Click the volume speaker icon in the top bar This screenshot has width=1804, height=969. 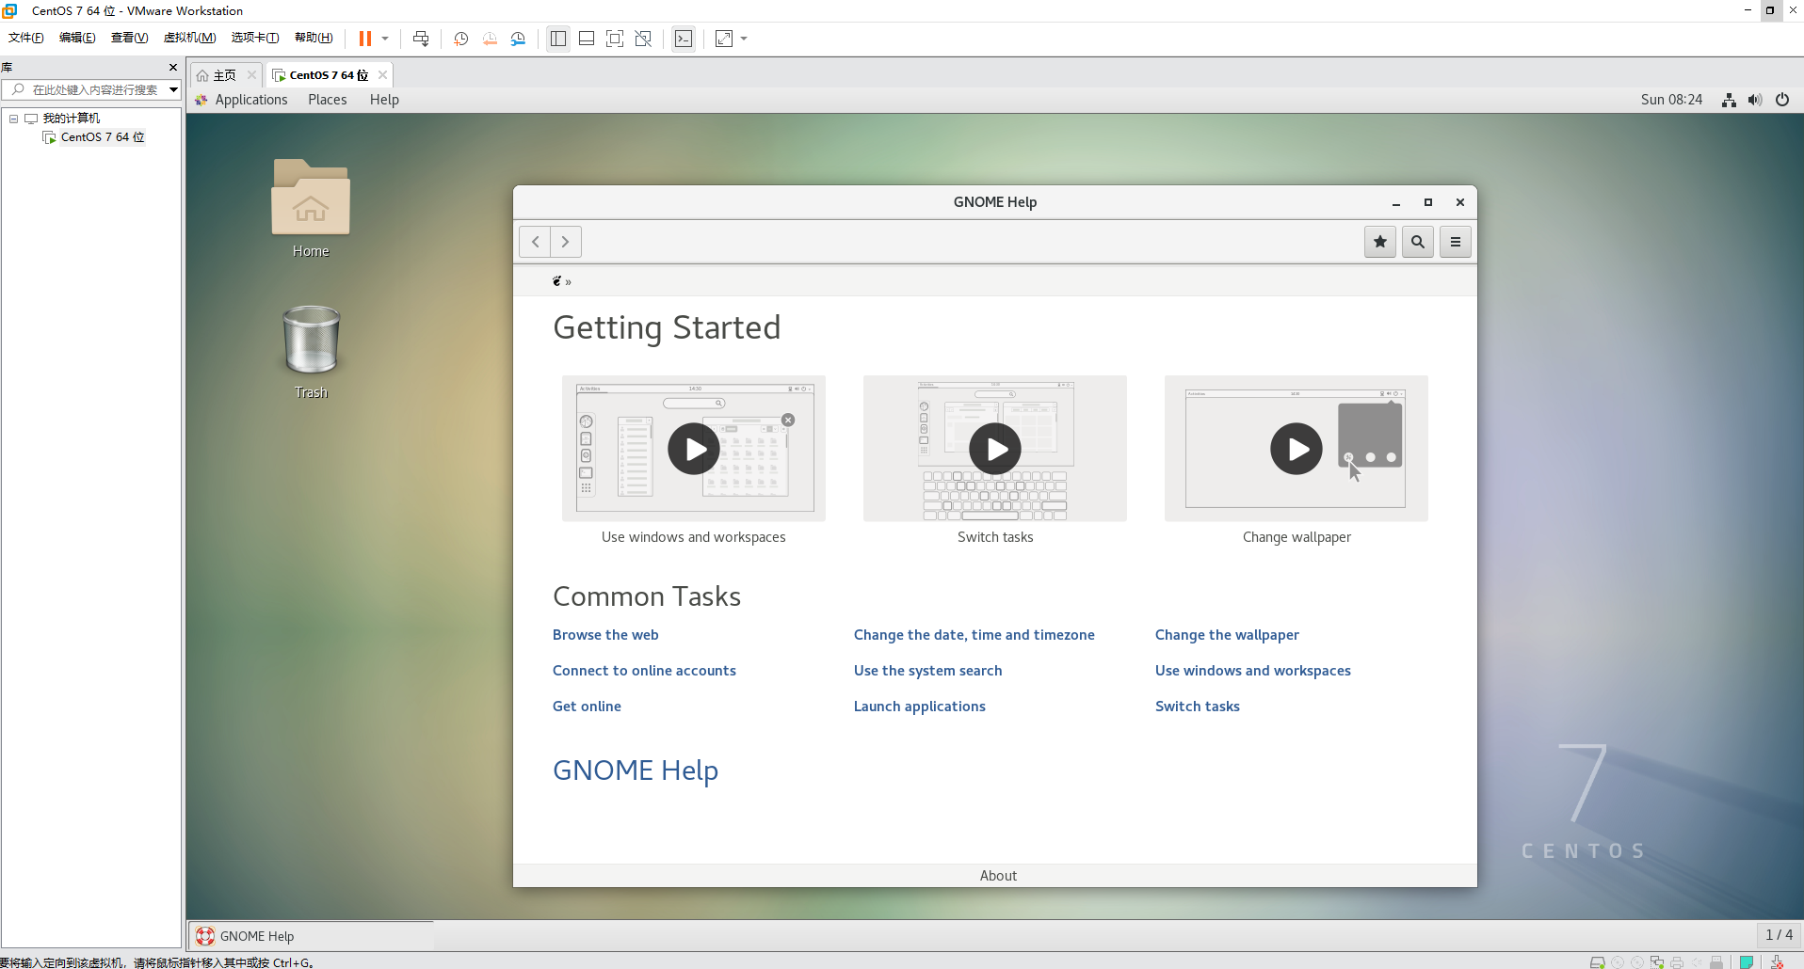pos(1755,100)
